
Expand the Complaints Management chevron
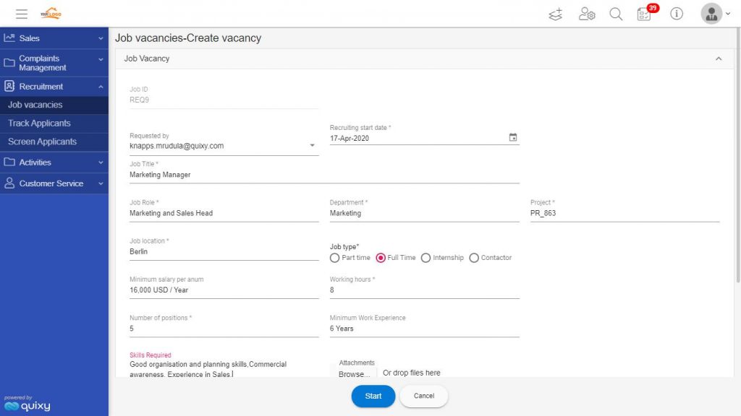tap(101, 59)
